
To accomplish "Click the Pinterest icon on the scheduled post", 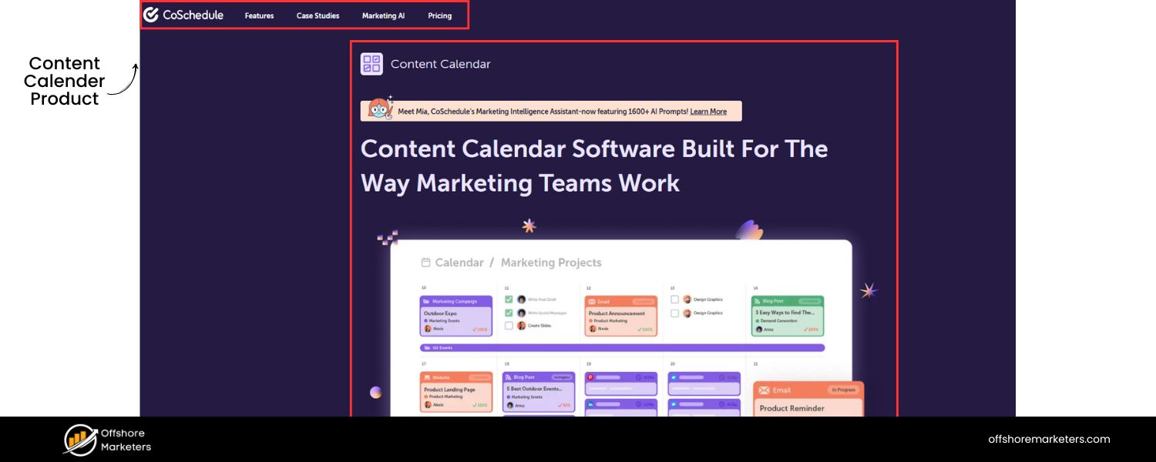I will coord(590,377).
